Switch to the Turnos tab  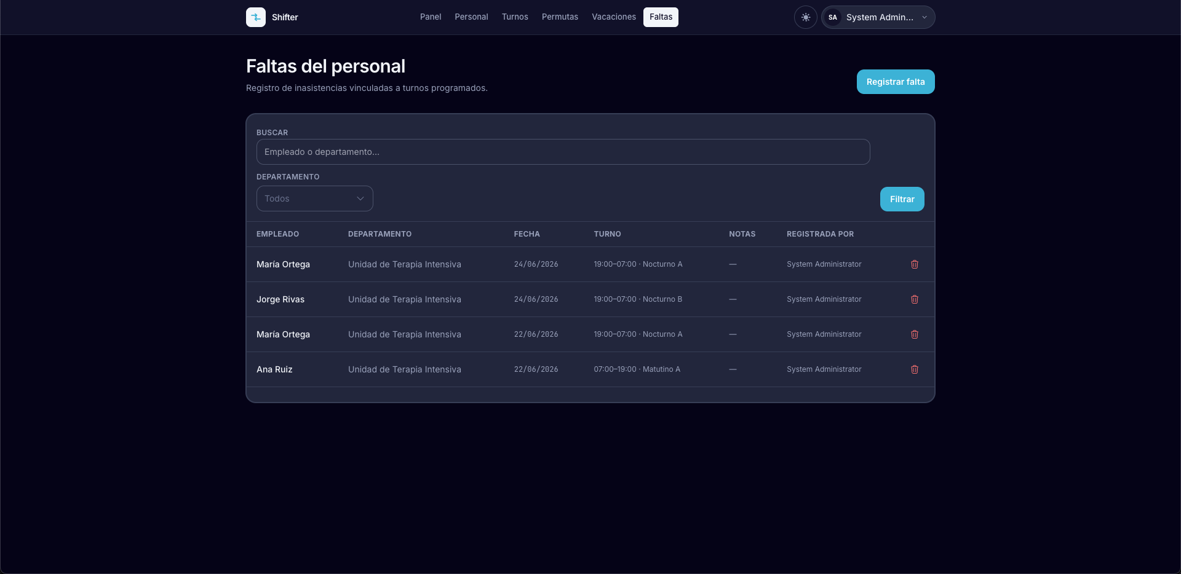pyautogui.click(x=515, y=17)
